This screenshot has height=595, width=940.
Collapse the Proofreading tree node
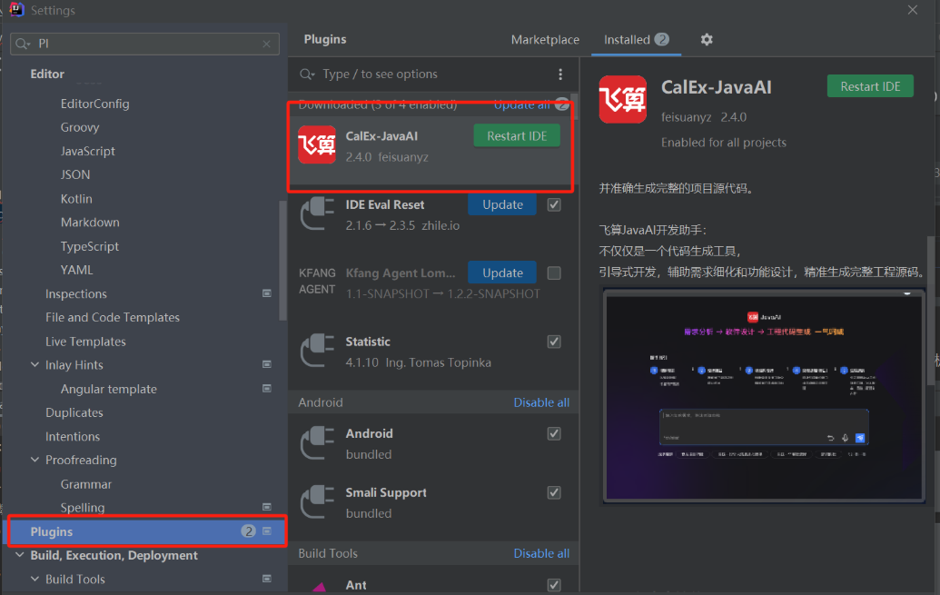35,460
